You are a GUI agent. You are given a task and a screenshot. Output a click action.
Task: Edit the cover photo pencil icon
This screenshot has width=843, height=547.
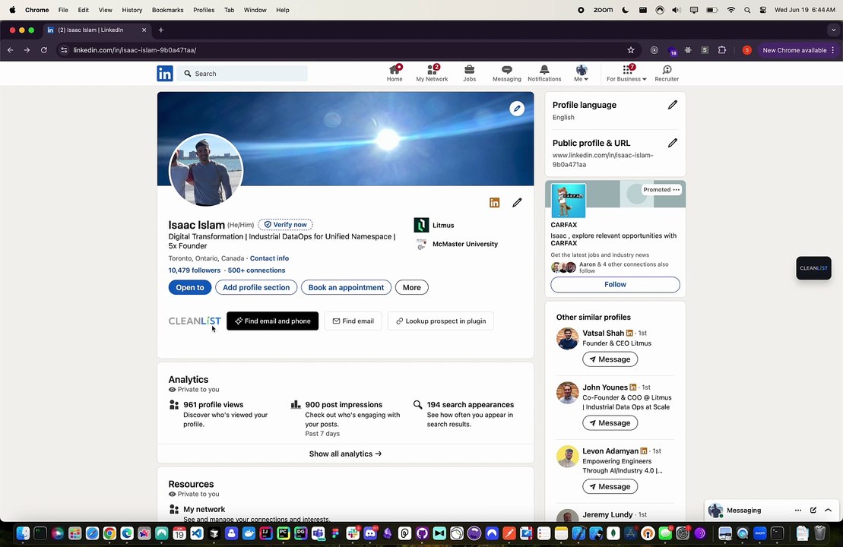tap(517, 109)
